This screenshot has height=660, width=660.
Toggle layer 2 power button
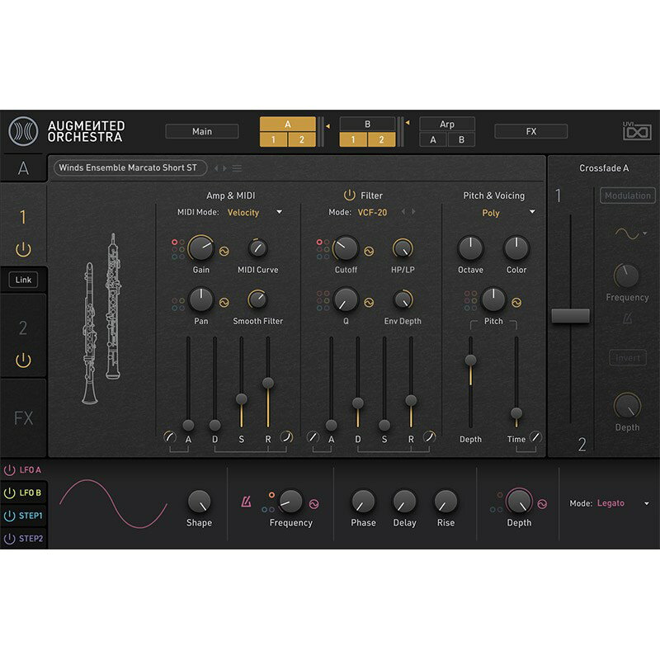click(x=23, y=360)
